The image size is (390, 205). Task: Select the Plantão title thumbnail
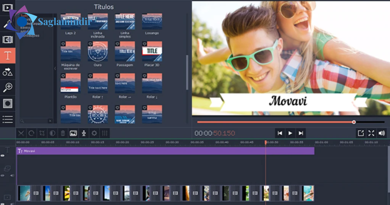(71, 83)
